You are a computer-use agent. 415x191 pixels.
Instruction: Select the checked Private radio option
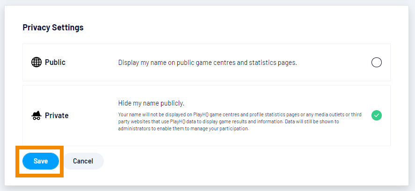376,115
